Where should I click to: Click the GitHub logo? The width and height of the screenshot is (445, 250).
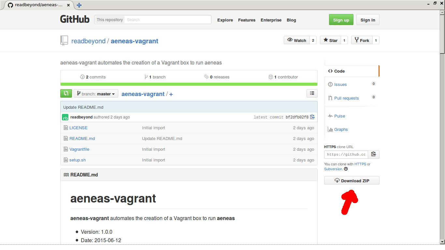(x=75, y=19)
